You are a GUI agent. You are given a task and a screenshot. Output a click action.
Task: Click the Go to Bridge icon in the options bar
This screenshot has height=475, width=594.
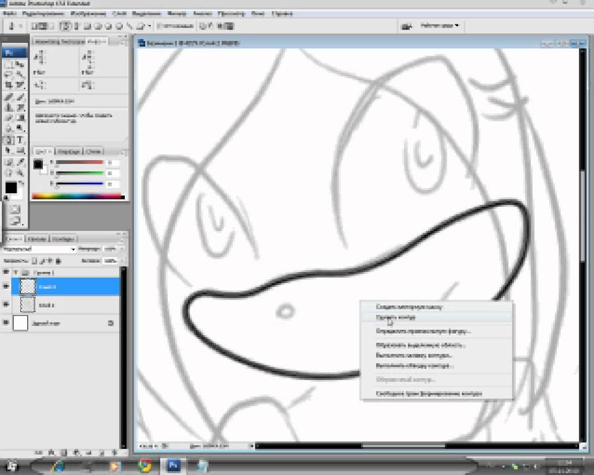tap(406, 26)
